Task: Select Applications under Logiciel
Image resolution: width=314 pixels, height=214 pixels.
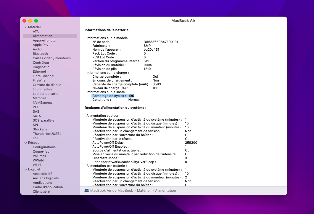Action: pos(42,183)
